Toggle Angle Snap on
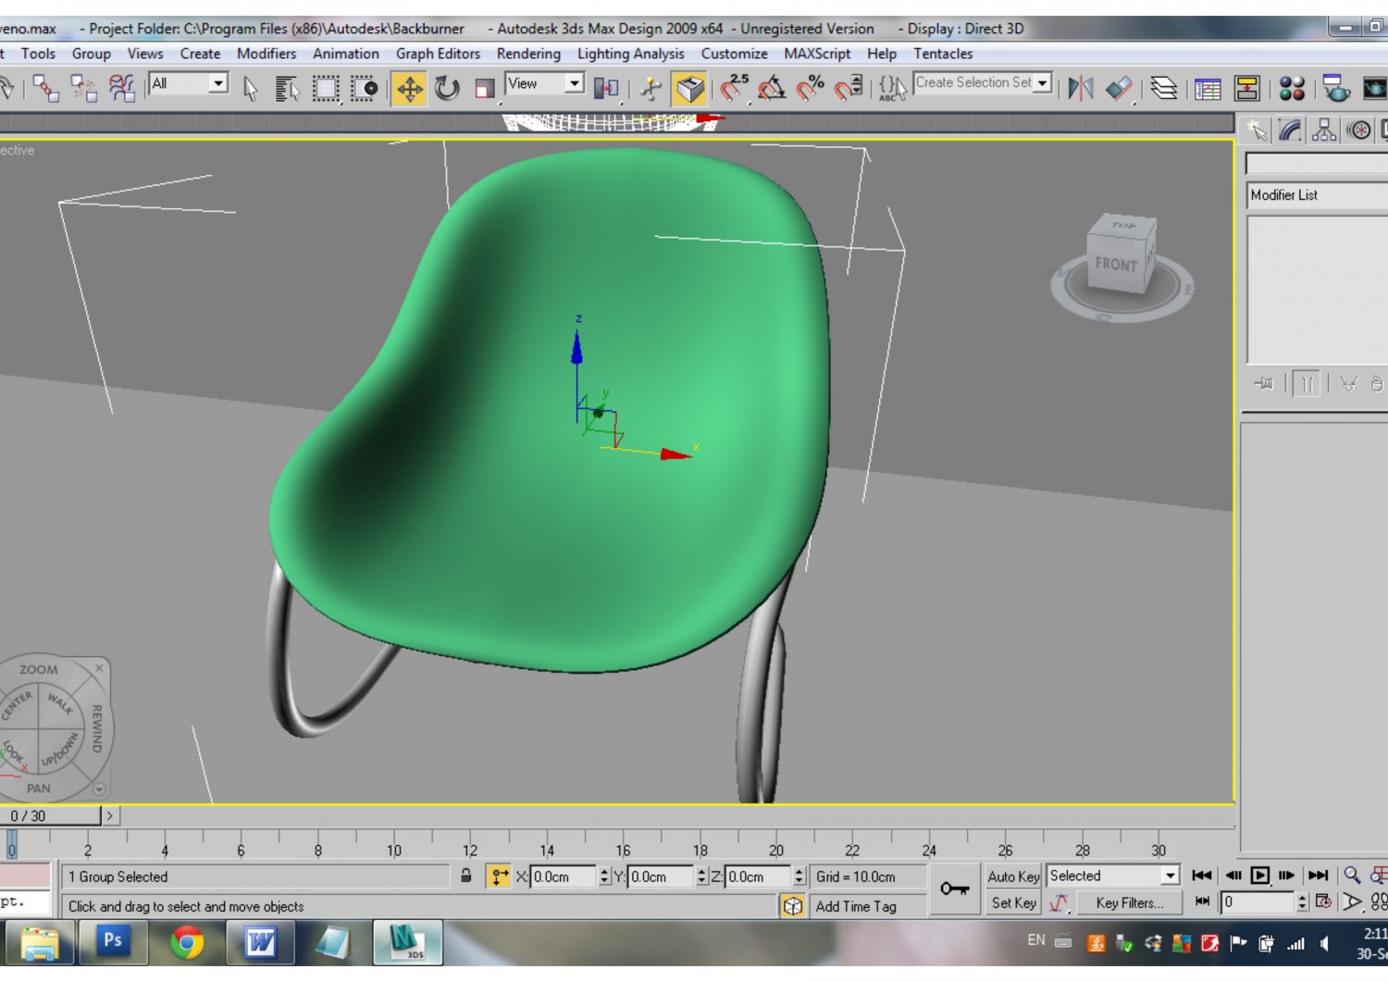Image resolution: width=1388 pixels, height=982 pixels. pos(771,89)
